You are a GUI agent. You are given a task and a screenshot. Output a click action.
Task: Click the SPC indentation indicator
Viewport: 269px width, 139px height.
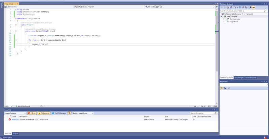coord(209,106)
